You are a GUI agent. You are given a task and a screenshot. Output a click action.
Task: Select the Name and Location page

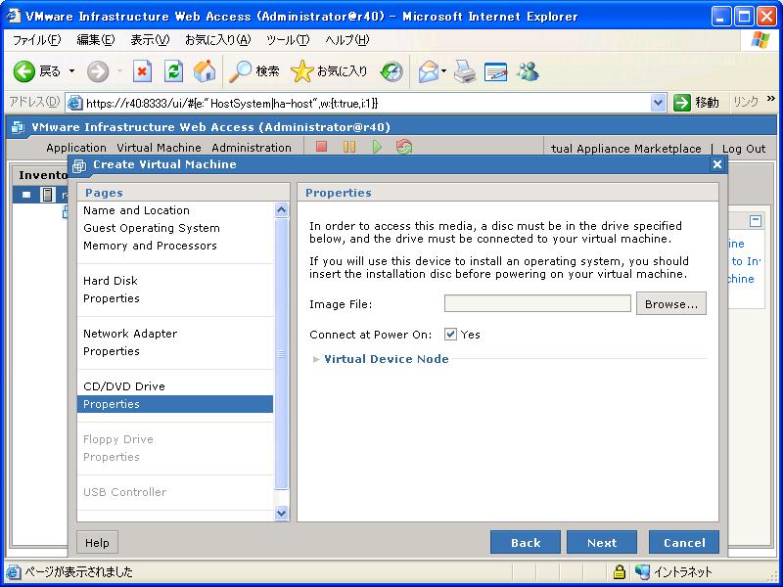tap(136, 210)
